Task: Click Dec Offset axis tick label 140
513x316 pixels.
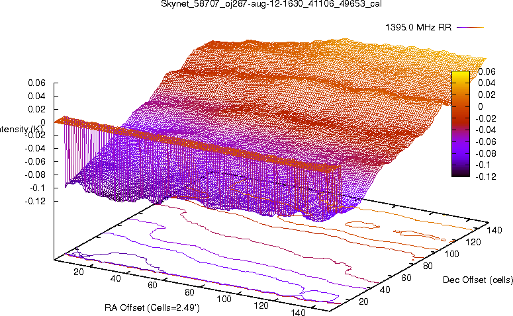Action: (x=494, y=231)
